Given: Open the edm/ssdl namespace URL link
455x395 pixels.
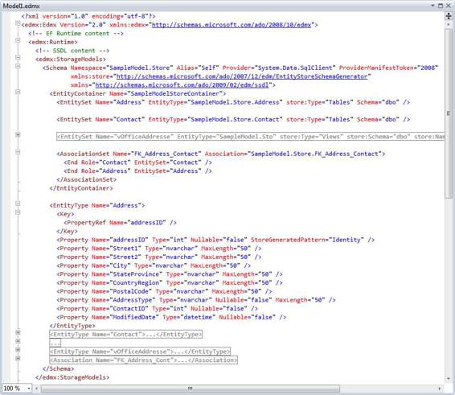Looking at the screenshot, I should pos(182,85).
